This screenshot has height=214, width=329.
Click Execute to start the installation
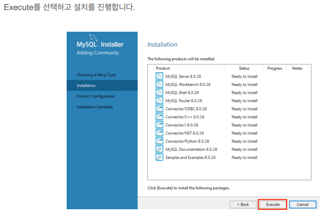[272, 204]
